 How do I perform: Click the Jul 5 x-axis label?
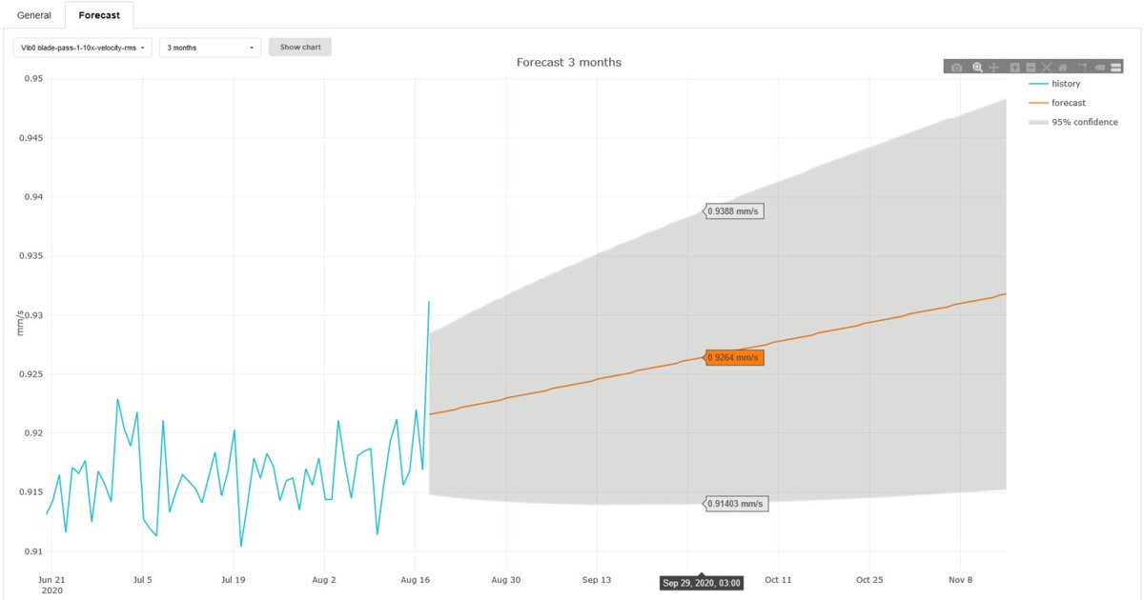tap(142, 579)
